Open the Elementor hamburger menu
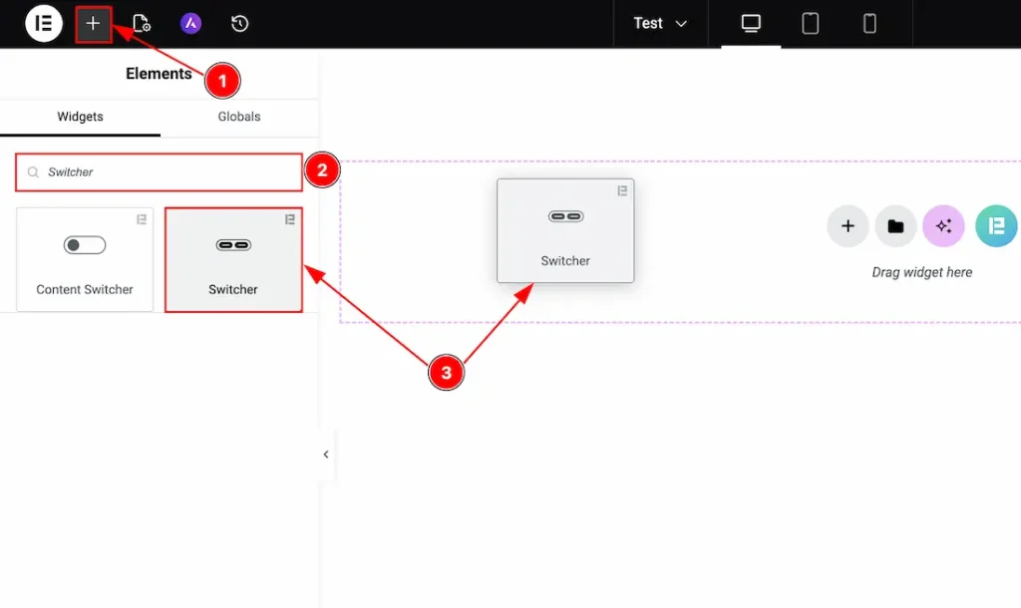Viewport: 1021px width, 608px height. click(x=43, y=23)
